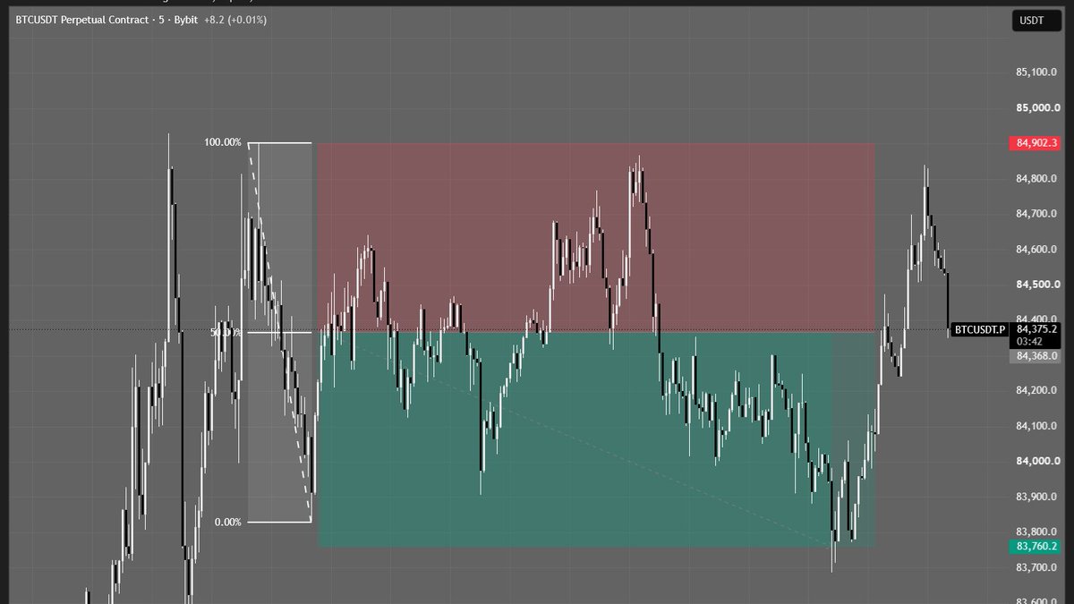Select the red stop-loss zone of short position
The image size is (1074, 604).
coord(596,238)
